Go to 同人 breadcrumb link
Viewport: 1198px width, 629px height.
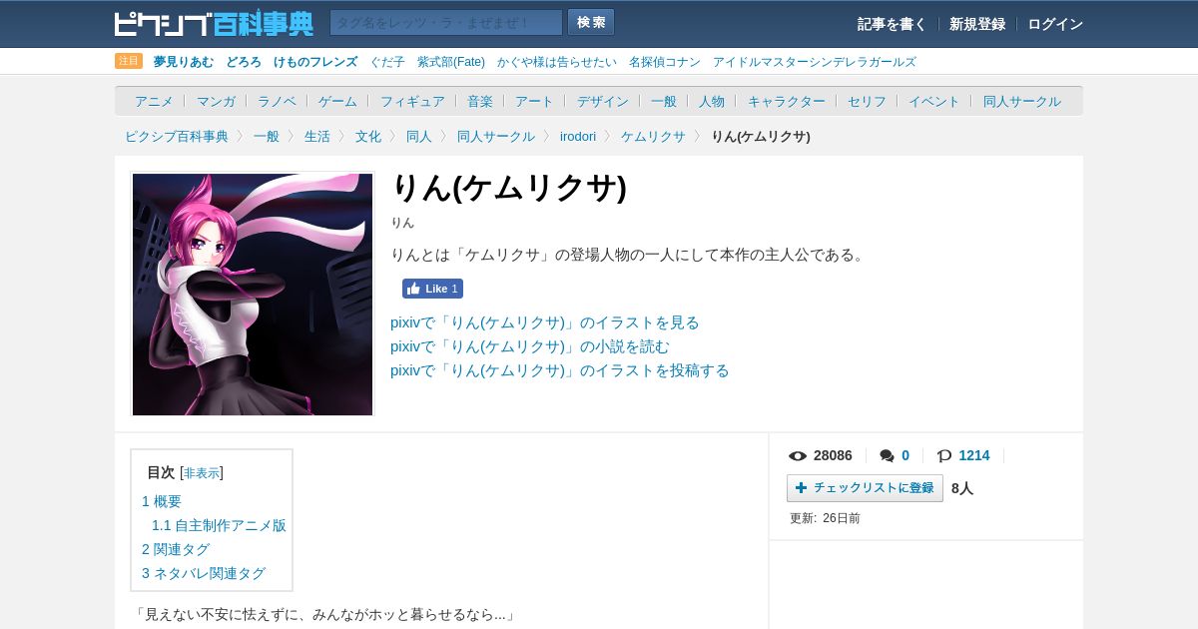pyautogui.click(x=419, y=136)
